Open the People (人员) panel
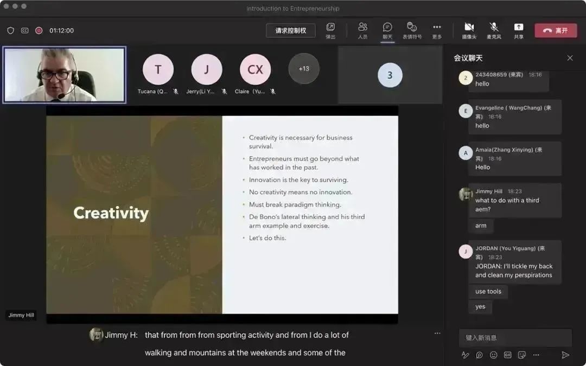Viewport: 586px width, 366px height. (x=362, y=29)
